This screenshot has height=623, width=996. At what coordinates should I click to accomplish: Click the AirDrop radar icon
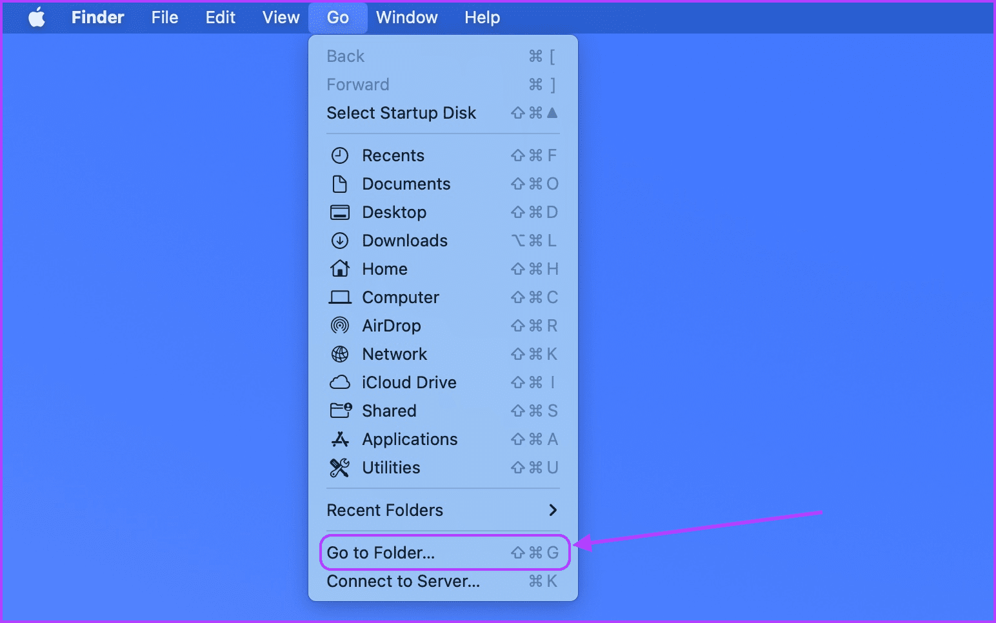(x=340, y=326)
